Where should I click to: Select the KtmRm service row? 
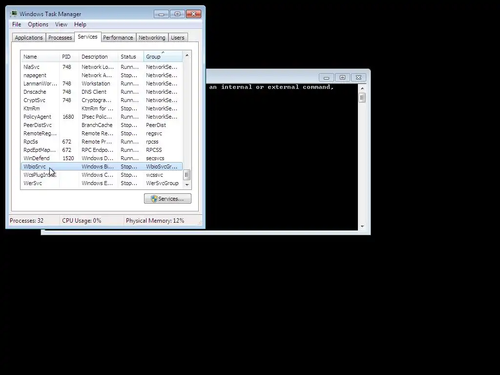(x=102, y=108)
